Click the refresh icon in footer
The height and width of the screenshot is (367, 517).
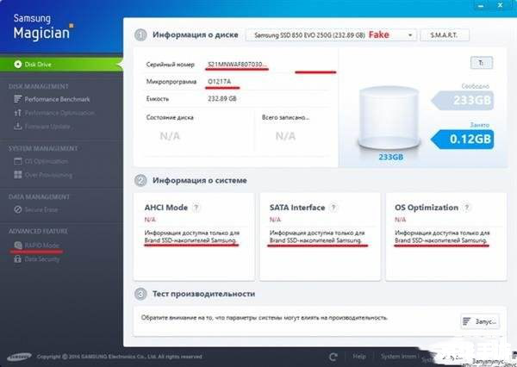click(x=333, y=356)
